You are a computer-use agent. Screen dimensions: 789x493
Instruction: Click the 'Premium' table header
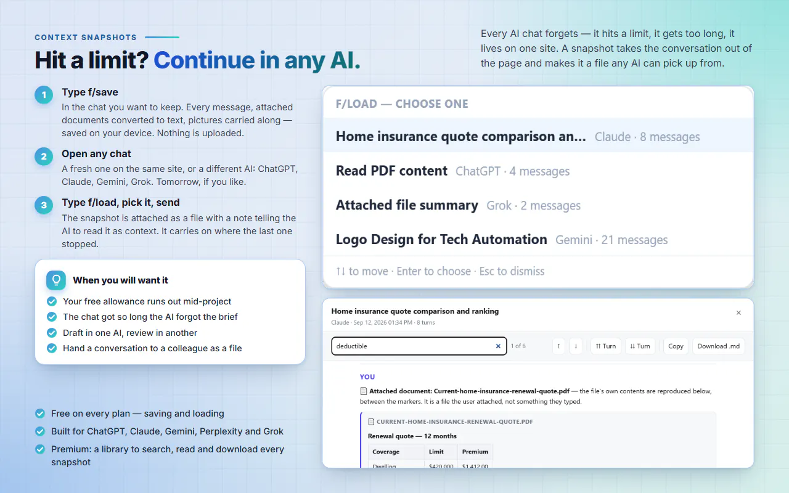coord(475,452)
